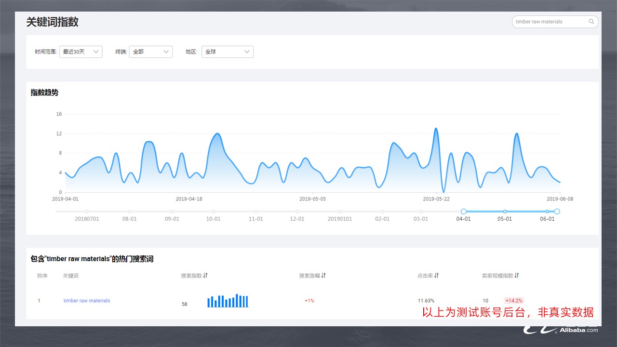Open the 时间范围 最近30天 dropdown
Viewport: 617px width, 347px height.
tap(80, 52)
